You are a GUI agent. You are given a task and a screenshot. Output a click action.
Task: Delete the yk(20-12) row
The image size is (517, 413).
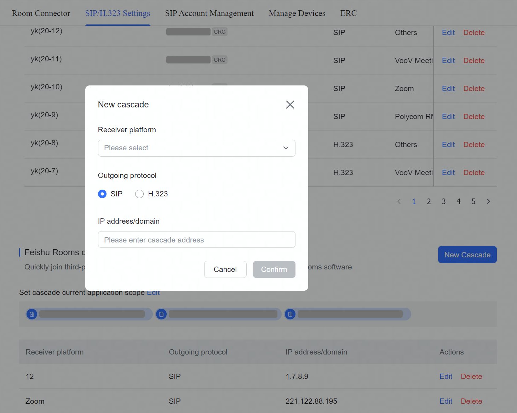[474, 33]
